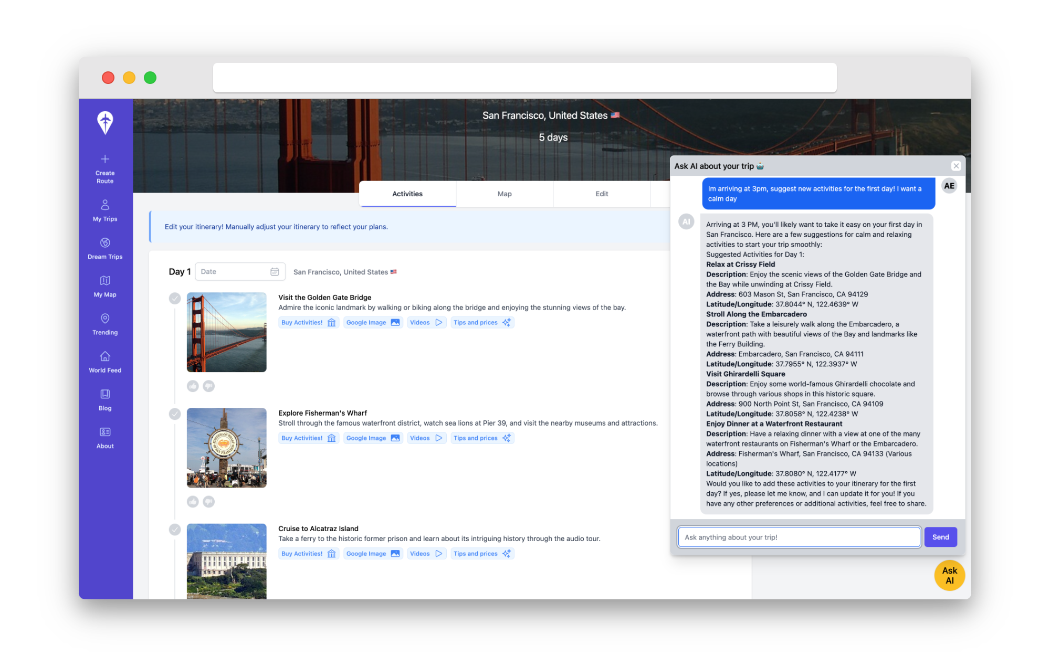Switch to the Map tab
The height and width of the screenshot is (656, 1050).
pyautogui.click(x=505, y=194)
